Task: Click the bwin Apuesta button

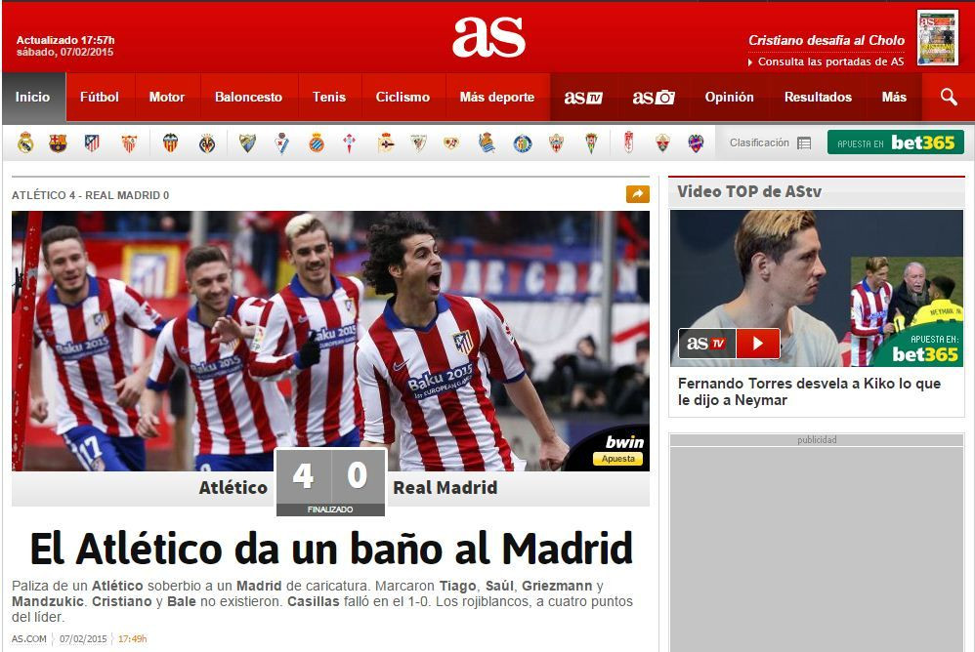Action: [617, 459]
